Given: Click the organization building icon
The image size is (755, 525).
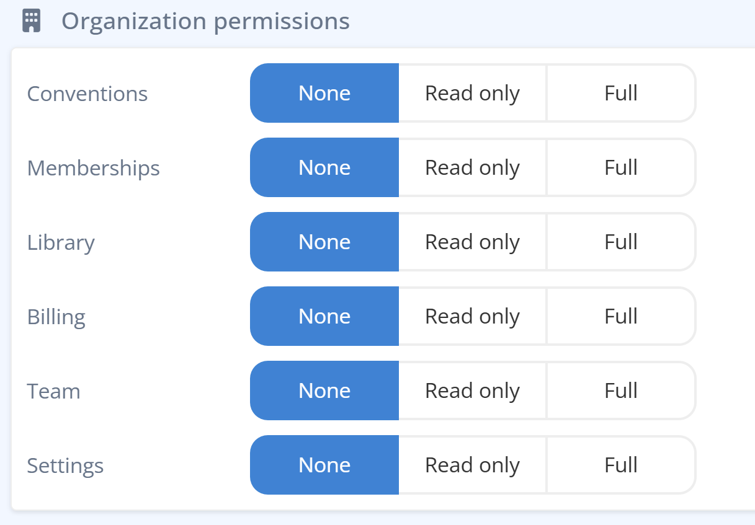Looking at the screenshot, I should 32,20.
